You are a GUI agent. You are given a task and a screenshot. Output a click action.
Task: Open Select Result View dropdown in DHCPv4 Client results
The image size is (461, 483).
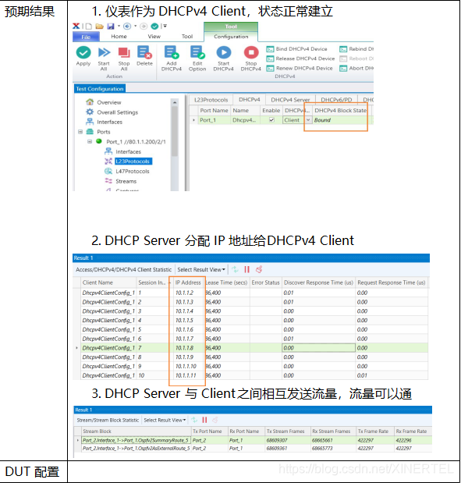click(x=200, y=269)
